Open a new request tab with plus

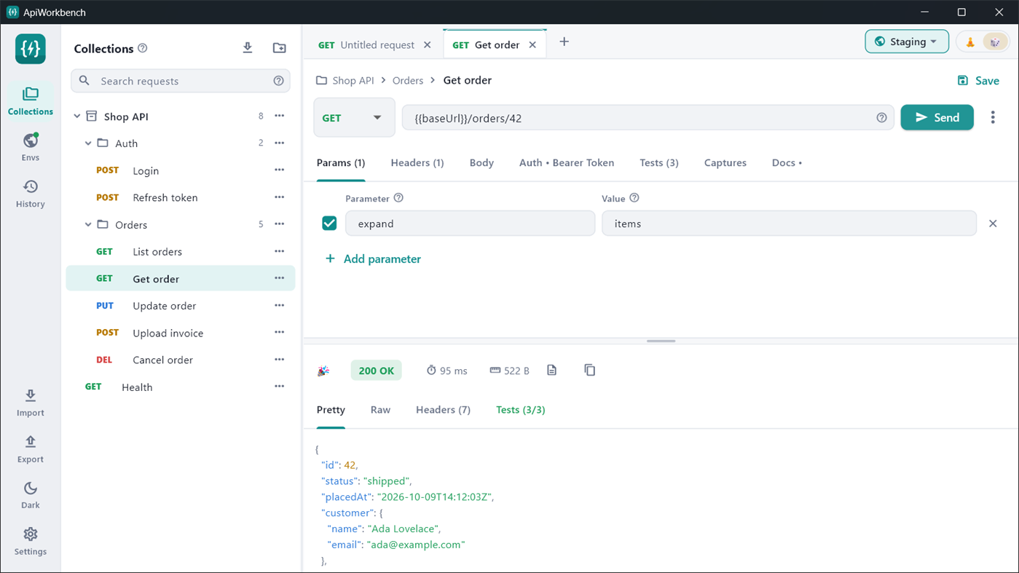(x=564, y=42)
